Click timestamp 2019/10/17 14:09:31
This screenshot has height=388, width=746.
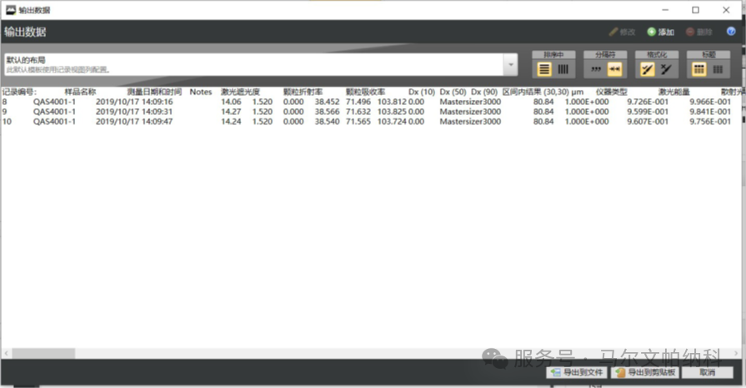(x=134, y=112)
